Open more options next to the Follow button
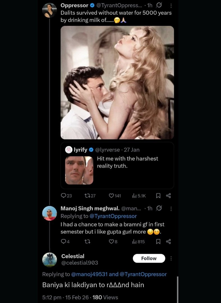Screen dimensions: 221x303 [171, 258]
